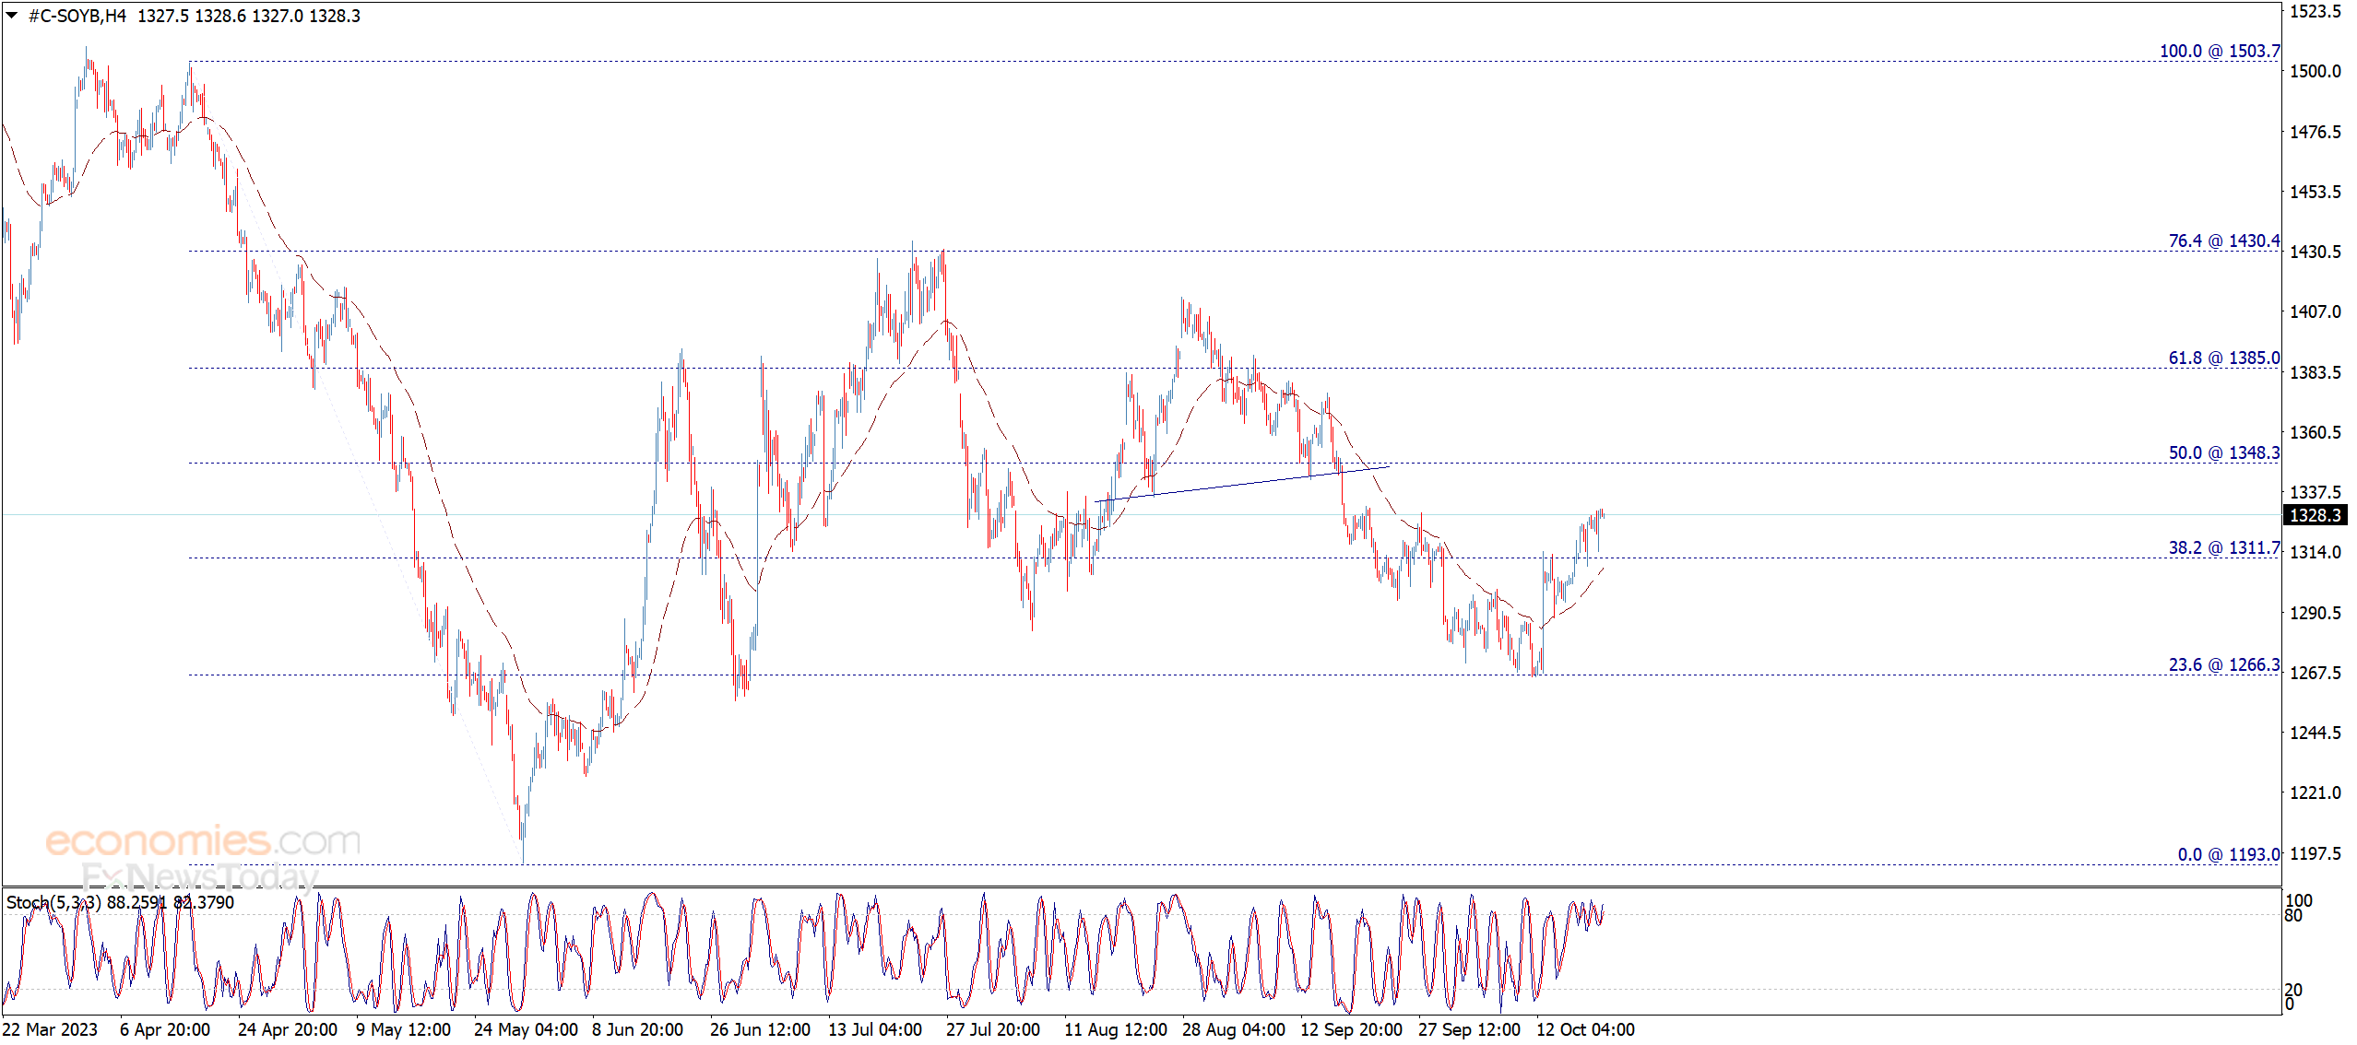Click the 22 Mar 2023 date label
2357x1045 pixels.
50,1029
